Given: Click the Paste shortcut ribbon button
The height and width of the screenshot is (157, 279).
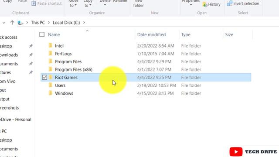Looking at the screenshot, I should click(x=47, y=3).
